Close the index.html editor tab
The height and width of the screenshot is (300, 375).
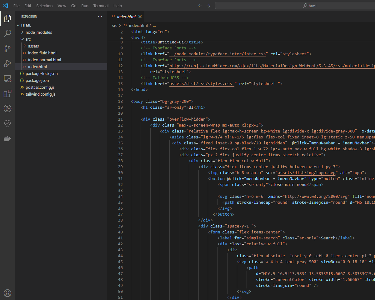tap(140, 17)
